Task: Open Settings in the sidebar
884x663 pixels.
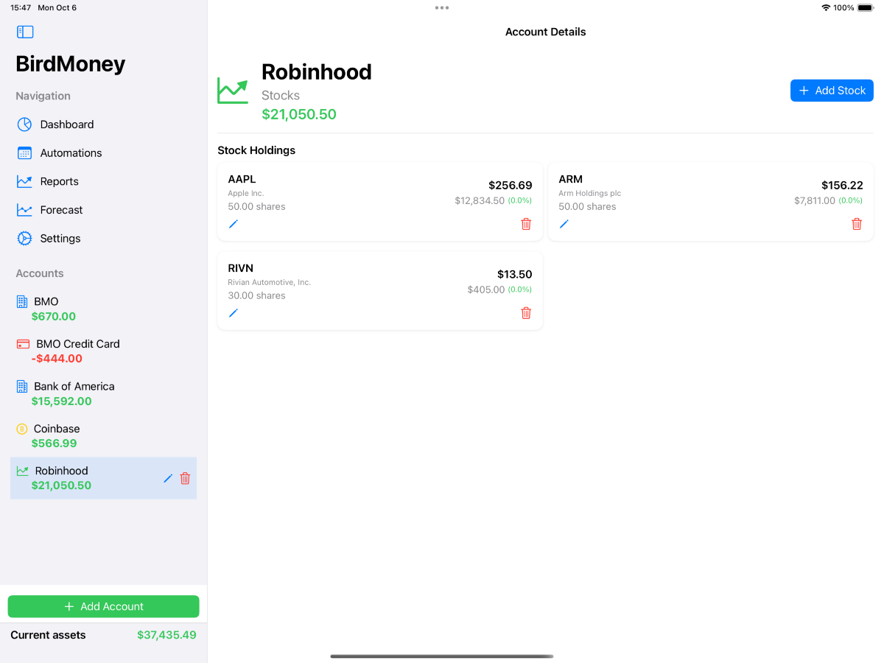Action: (60, 239)
